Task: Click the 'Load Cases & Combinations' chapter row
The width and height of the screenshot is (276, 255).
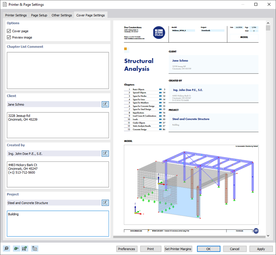Action: coord(145,116)
